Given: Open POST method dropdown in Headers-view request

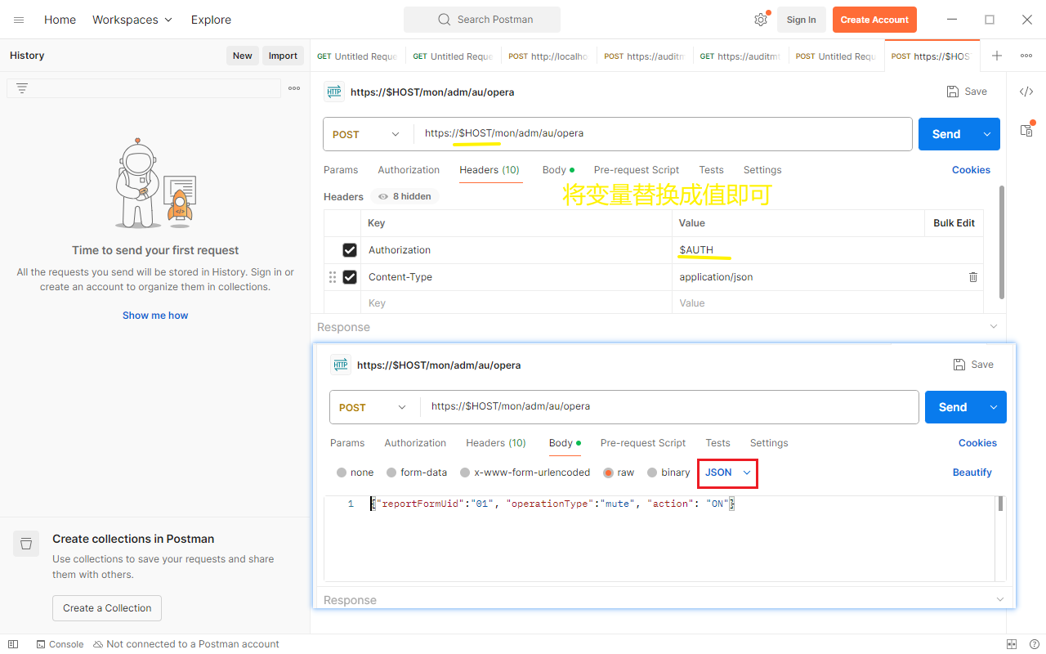Looking at the screenshot, I should [x=367, y=134].
